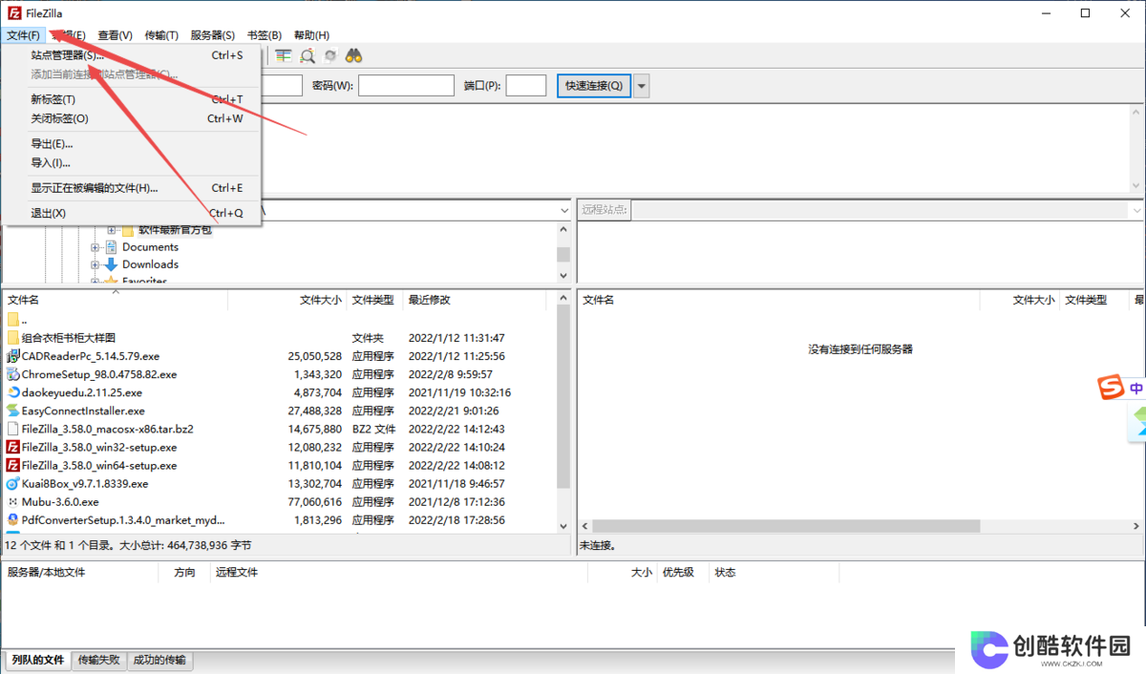Image resolution: width=1146 pixels, height=674 pixels.
Task: Select 关闭标签(O) menu entry
Action: (132, 118)
